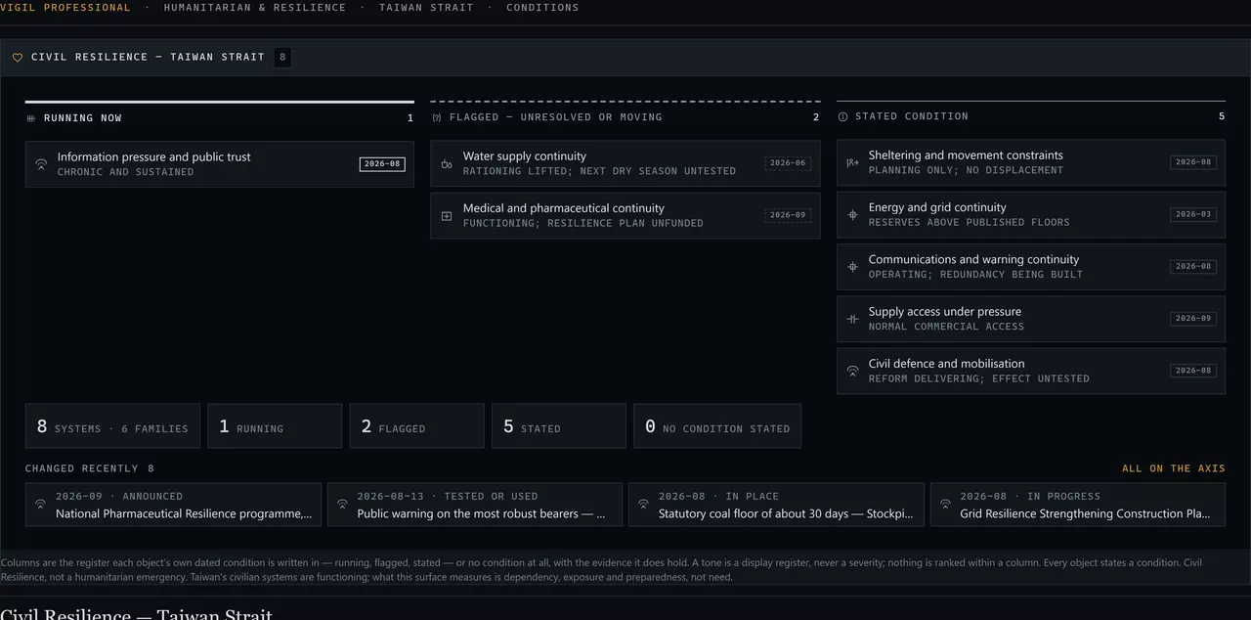The height and width of the screenshot is (620, 1251).
Task: Select the Taiwan Strait breadcrumb
Action: click(x=426, y=8)
